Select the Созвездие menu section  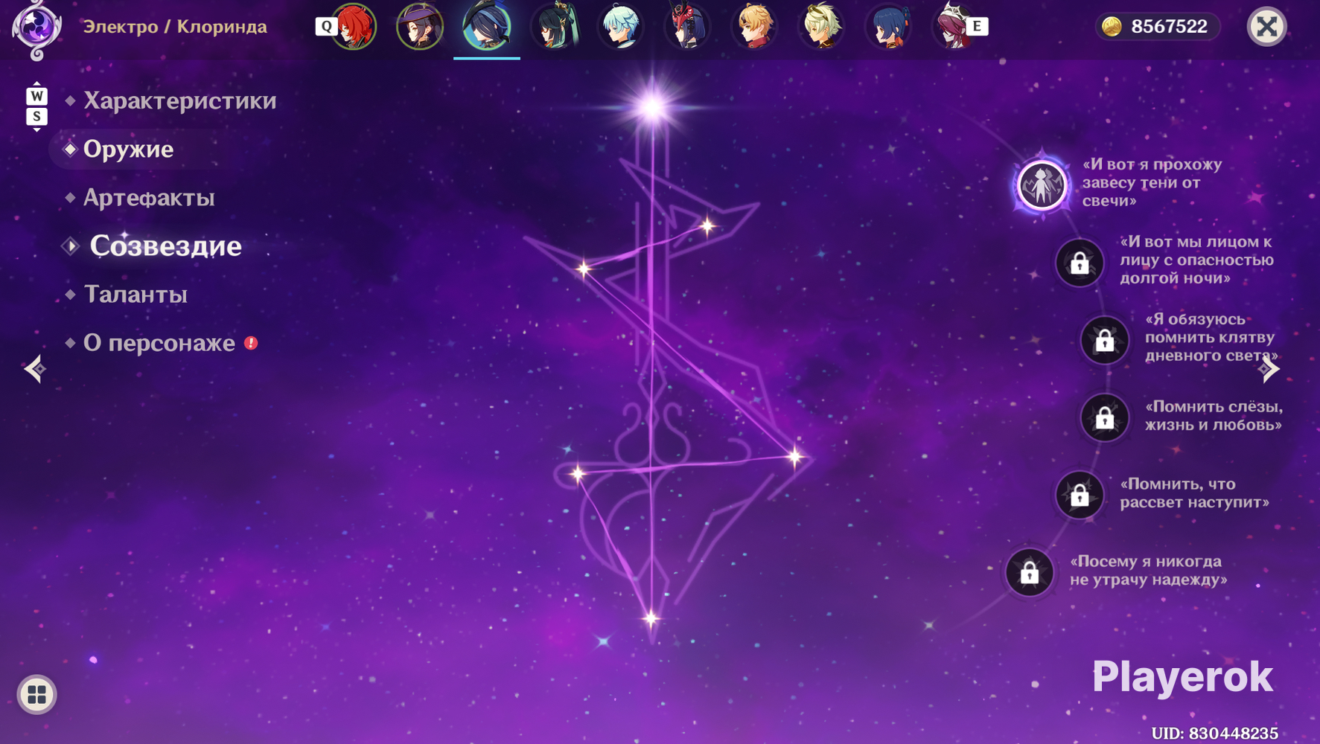(x=165, y=246)
